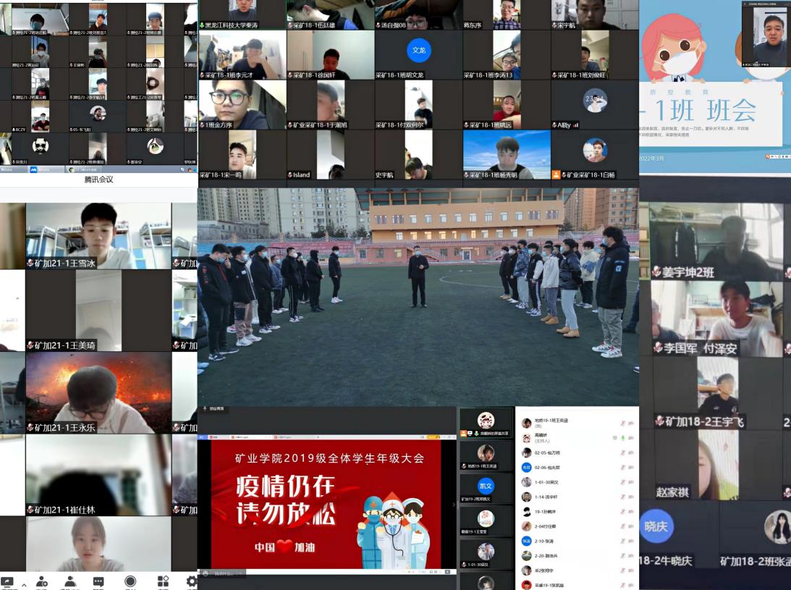The width and height of the screenshot is (791, 590).
Task: Click the invite participants icon
Action: point(42,581)
